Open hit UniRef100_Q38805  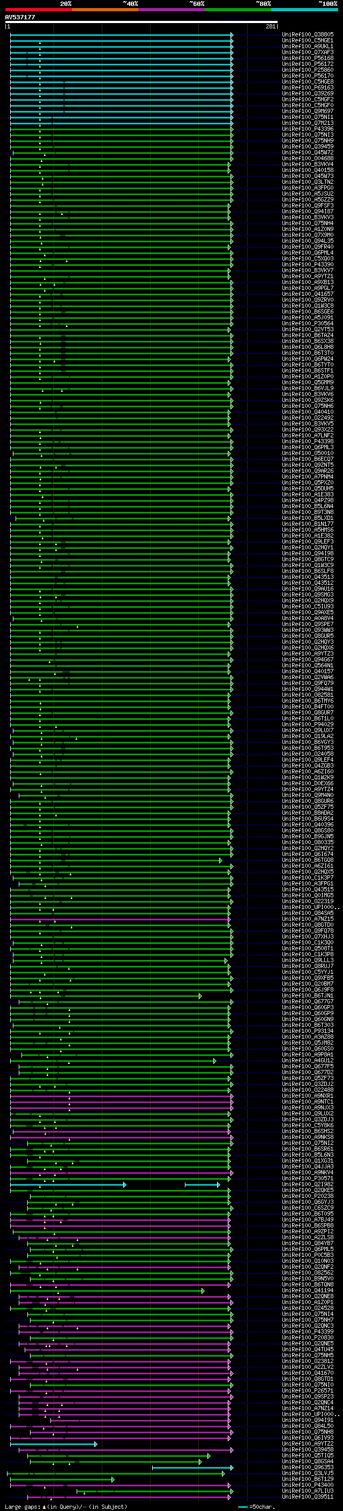(308, 35)
